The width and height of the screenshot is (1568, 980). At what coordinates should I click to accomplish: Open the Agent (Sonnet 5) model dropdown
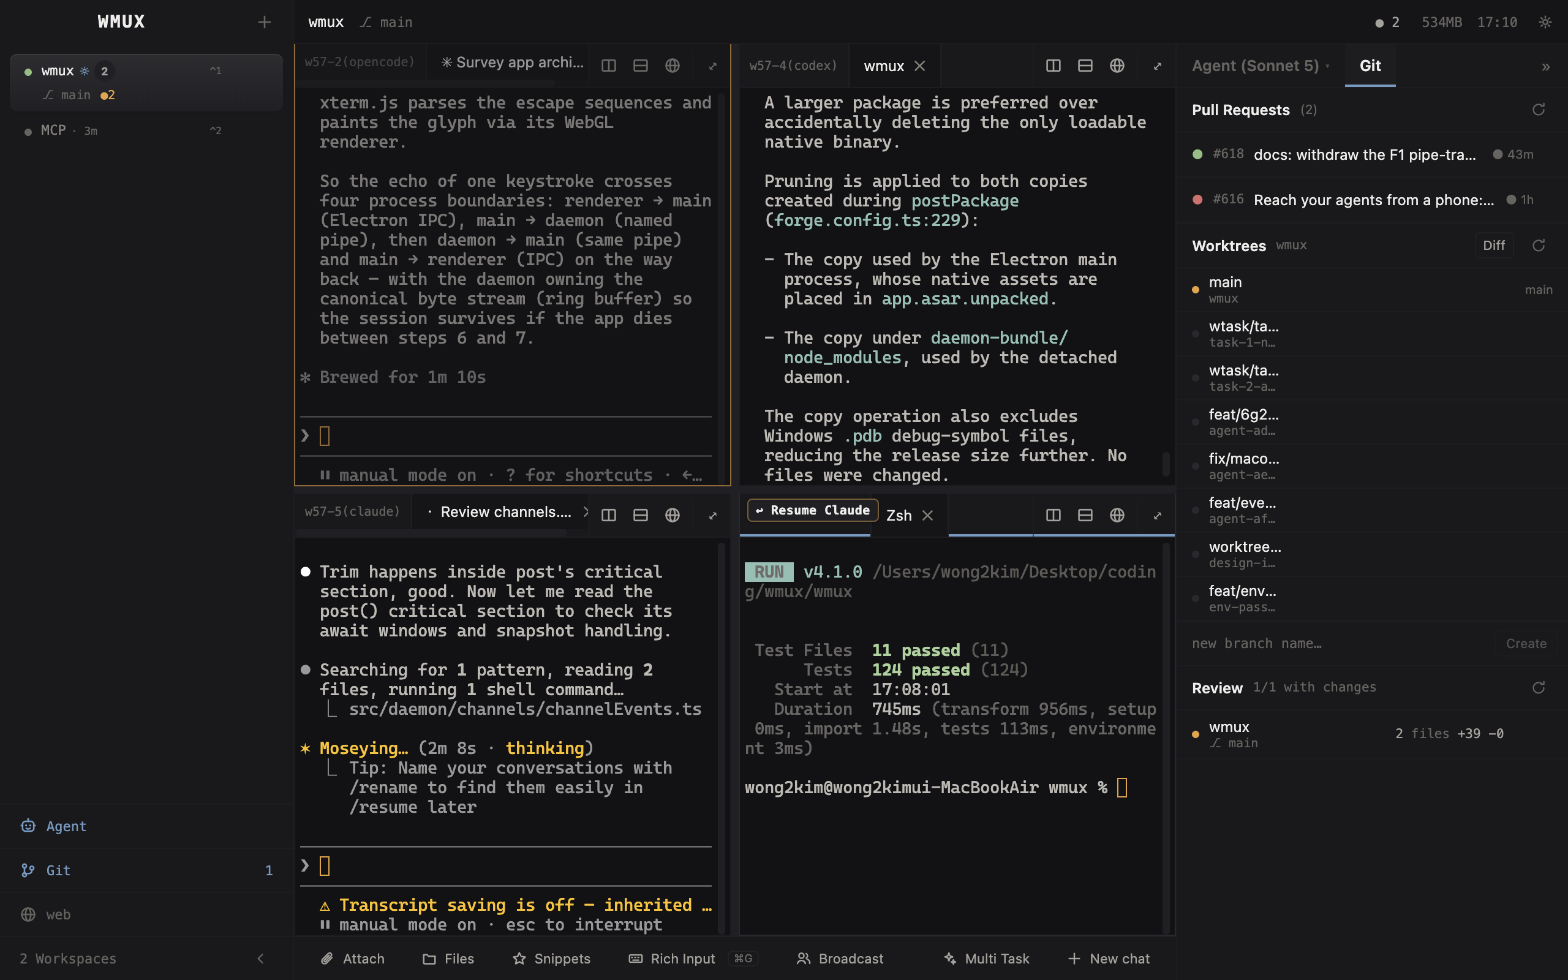pyautogui.click(x=1261, y=66)
